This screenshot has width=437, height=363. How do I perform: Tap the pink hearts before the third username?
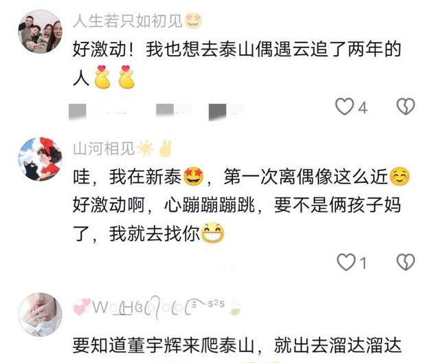82,307
